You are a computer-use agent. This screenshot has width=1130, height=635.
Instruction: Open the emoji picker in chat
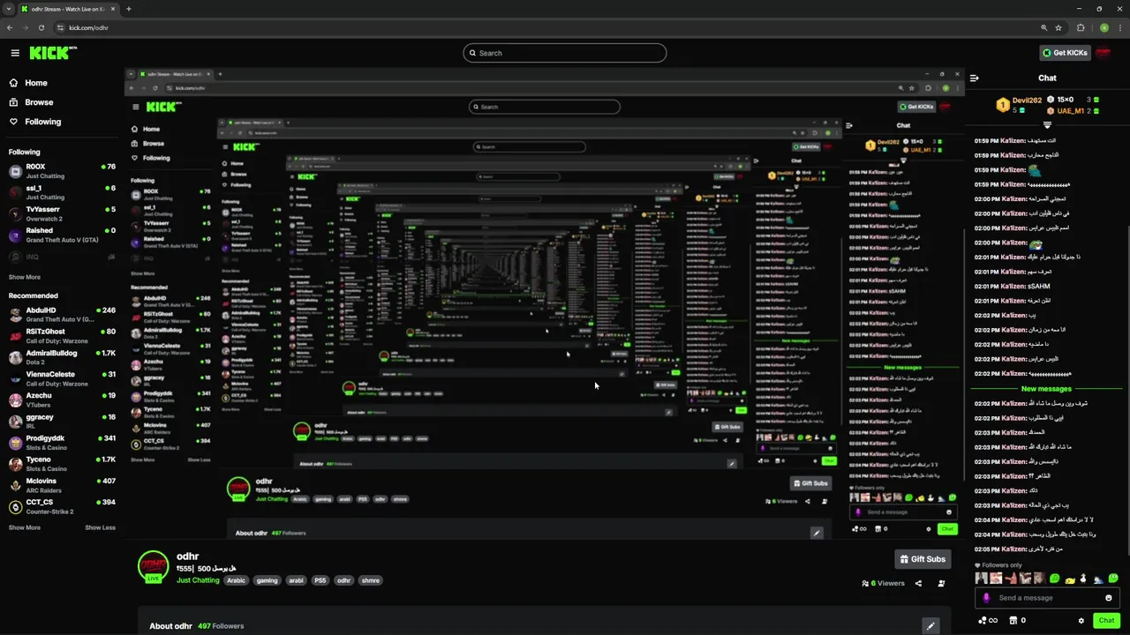pyautogui.click(x=1109, y=598)
